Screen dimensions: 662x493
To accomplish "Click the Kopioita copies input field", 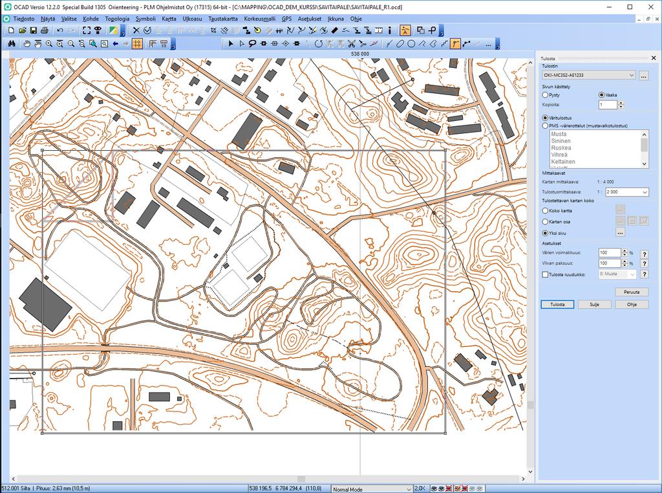I will 608,105.
